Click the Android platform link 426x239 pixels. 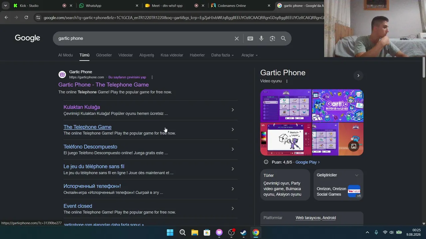tap(329, 218)
